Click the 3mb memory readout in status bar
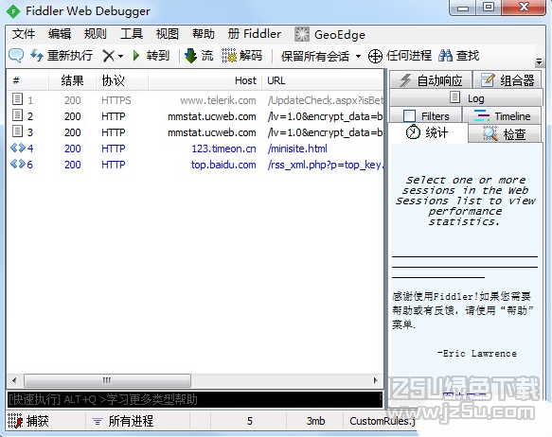 pyautogui.click(x=315, y=421)
